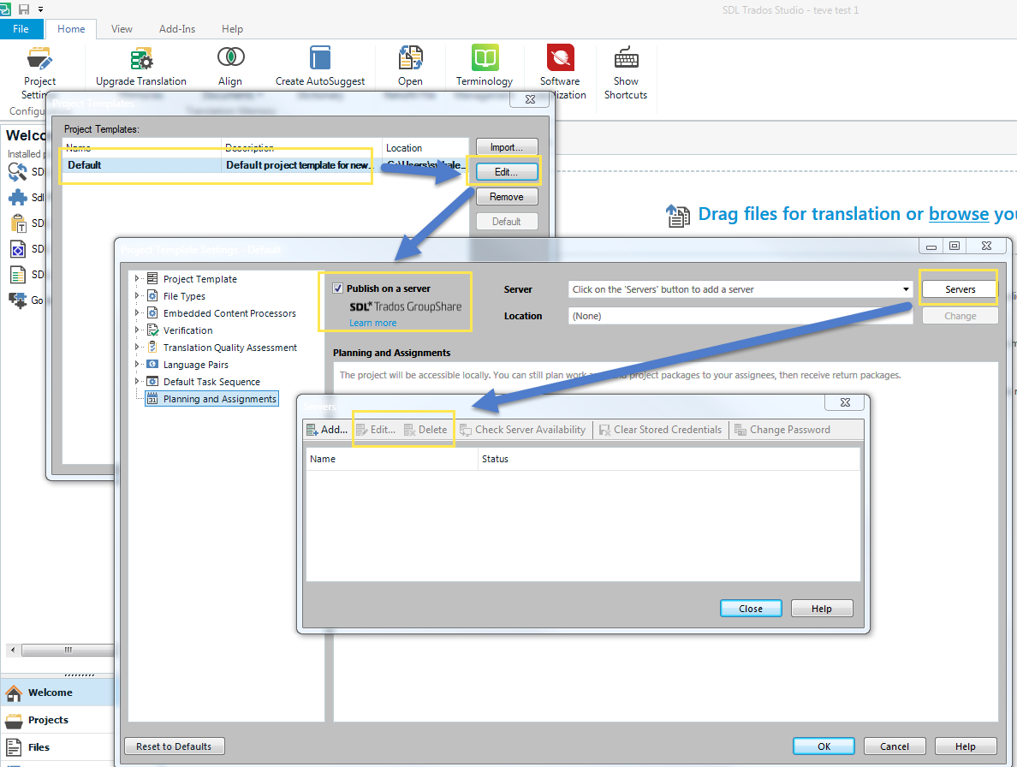Viewport: 1017px width, 767px height.
Task: Click the drag files document icon
Action: (x=679, y=215)
